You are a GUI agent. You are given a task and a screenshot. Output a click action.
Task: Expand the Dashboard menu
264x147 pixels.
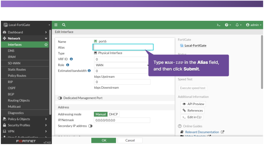click(25, 32)
